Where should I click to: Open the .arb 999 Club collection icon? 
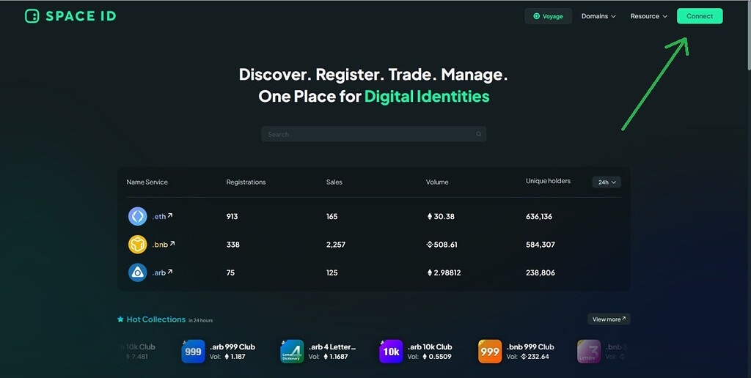click(x=193, y=352)
